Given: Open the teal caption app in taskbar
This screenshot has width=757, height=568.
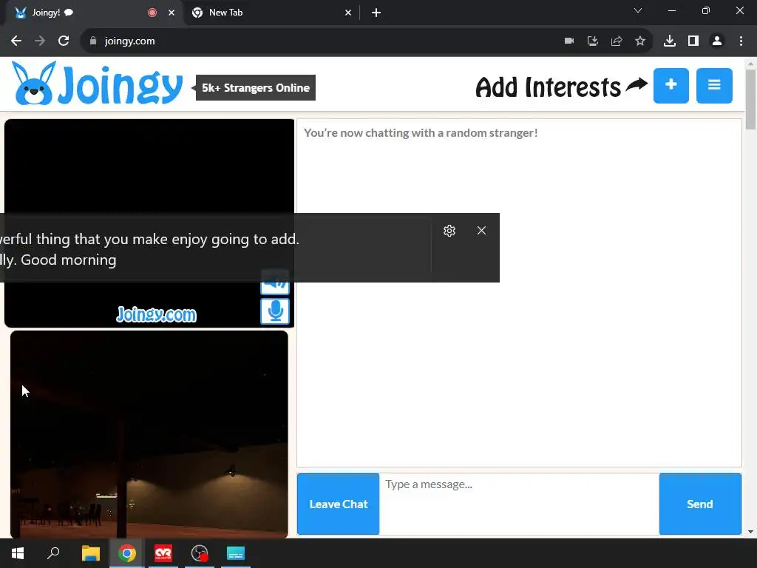Looking at the screenshot, I should click(x=236, y=553).
